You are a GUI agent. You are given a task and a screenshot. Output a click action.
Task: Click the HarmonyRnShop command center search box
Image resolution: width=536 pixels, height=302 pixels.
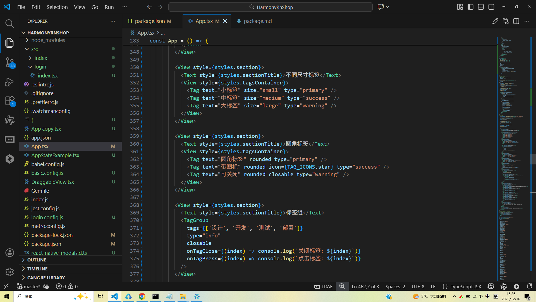(x=270, y=7)
